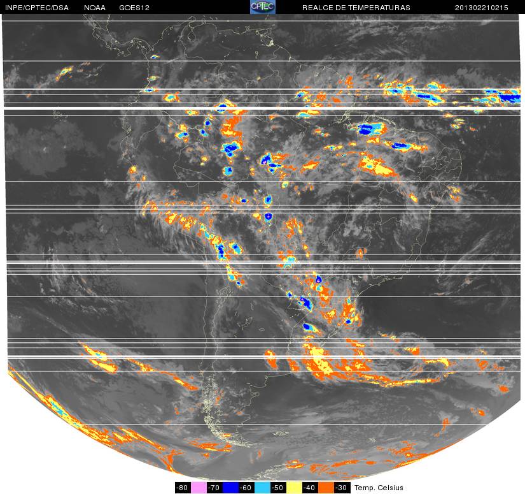Click the timestamp 201302210215

click(x=482, y=8)
